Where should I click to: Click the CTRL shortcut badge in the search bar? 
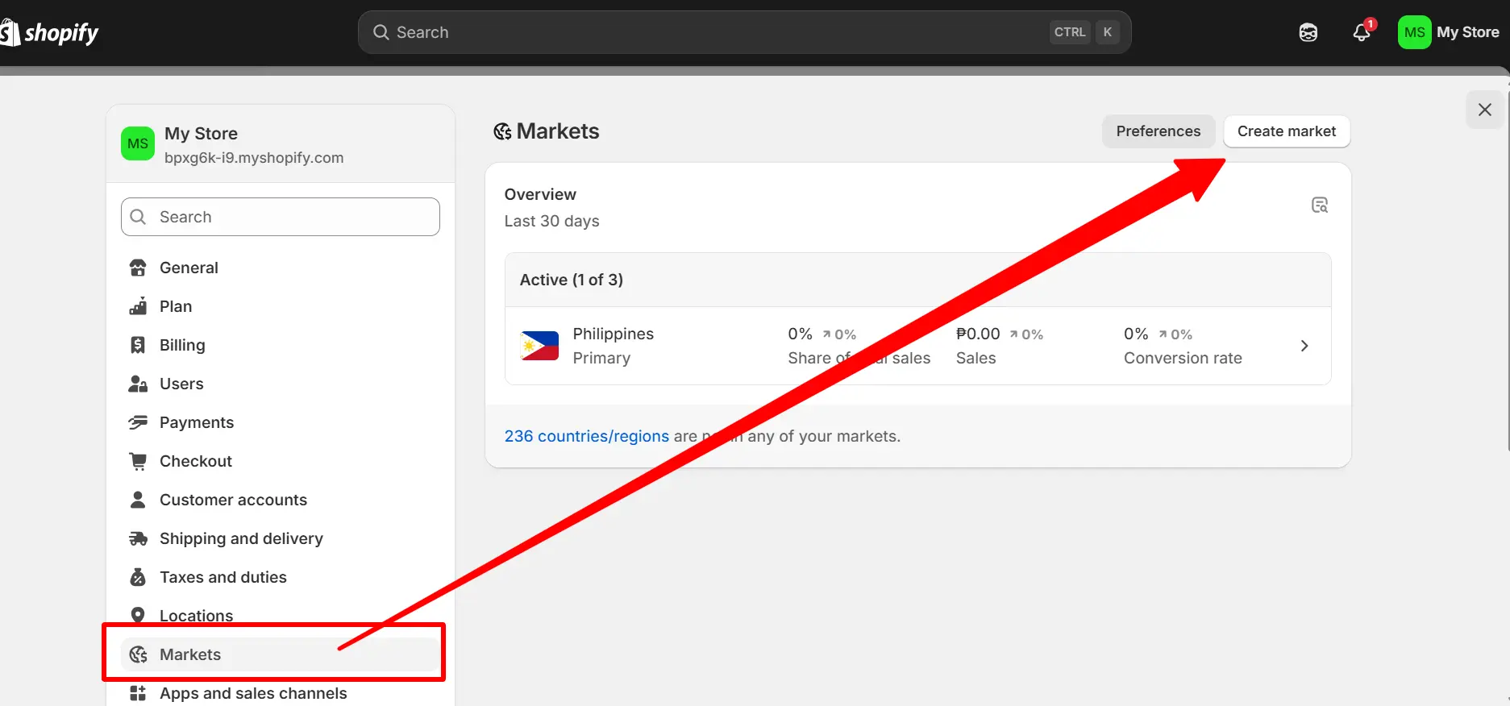point(1070,32)
